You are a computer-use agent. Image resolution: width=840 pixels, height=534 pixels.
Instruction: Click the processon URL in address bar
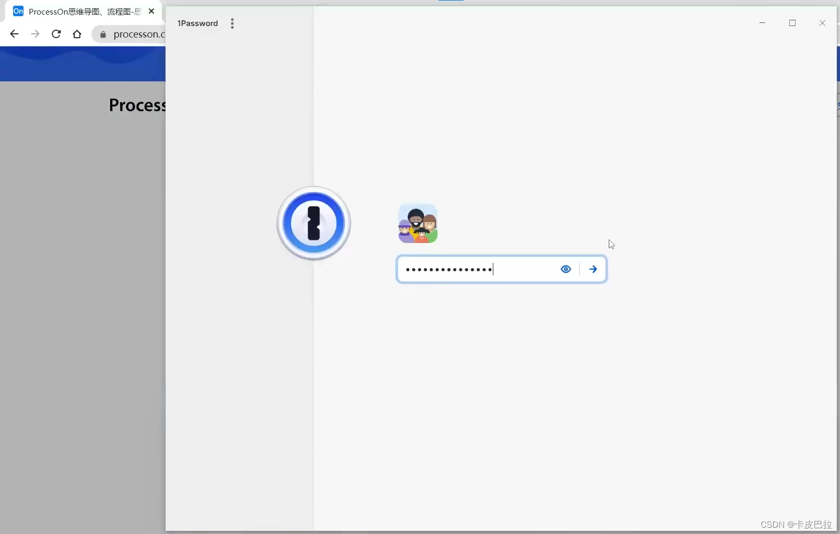(139, 34)
